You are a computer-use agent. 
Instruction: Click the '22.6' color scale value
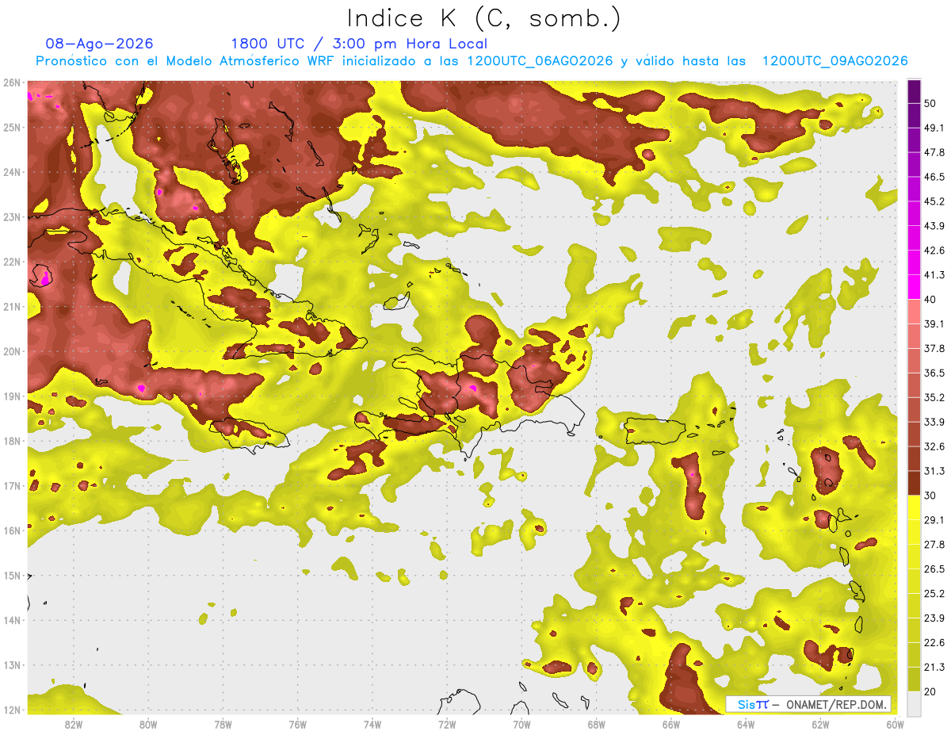[934, 642]
